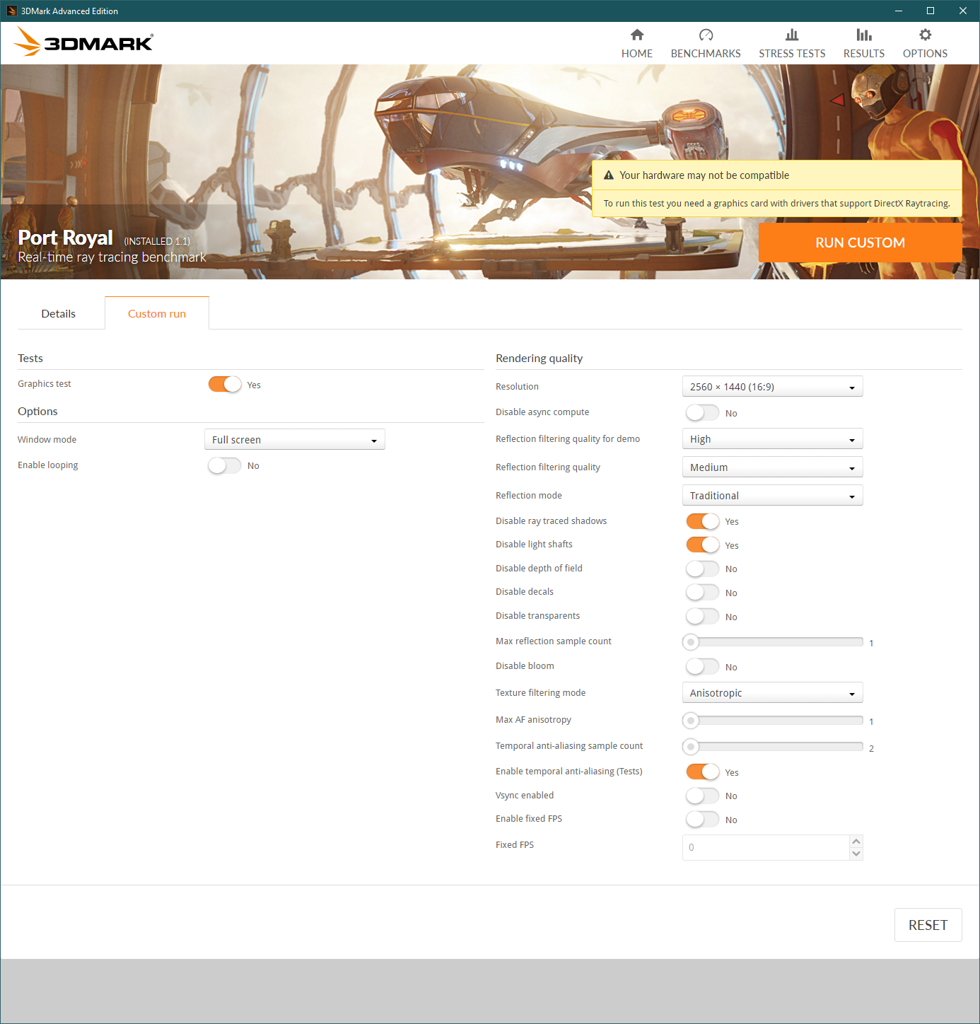980x1024 pixels.
Task: Click the RESET button
Action: (x=928, y=925)
